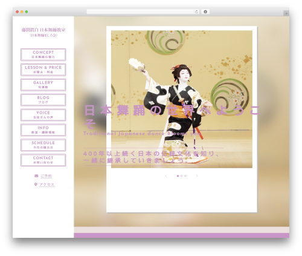Viewport: 302px width, 256px height.
Task: Go to previous slide with left arrow
Action: tap(166, 176)
